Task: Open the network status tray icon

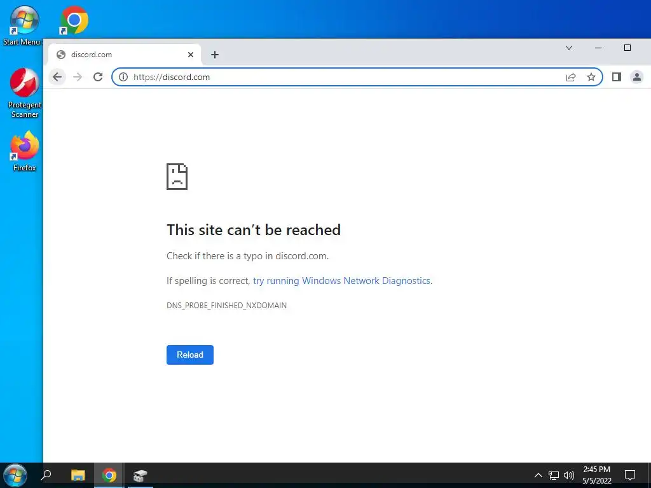Action: point(554,475)
